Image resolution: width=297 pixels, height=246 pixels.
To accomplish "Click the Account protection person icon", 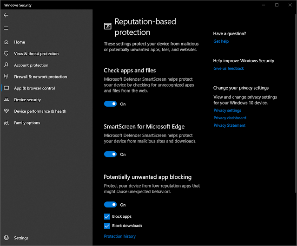I will (6, 65).
